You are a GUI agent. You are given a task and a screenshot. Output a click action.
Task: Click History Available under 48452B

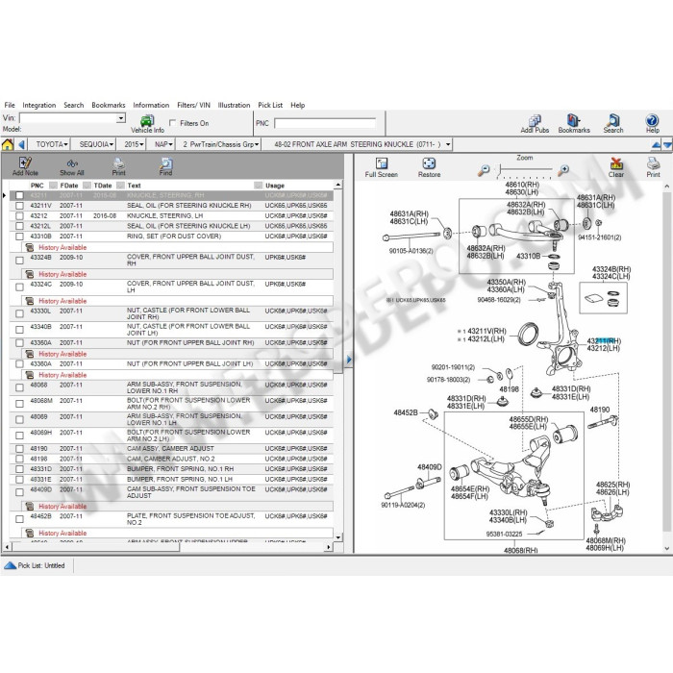62,533
